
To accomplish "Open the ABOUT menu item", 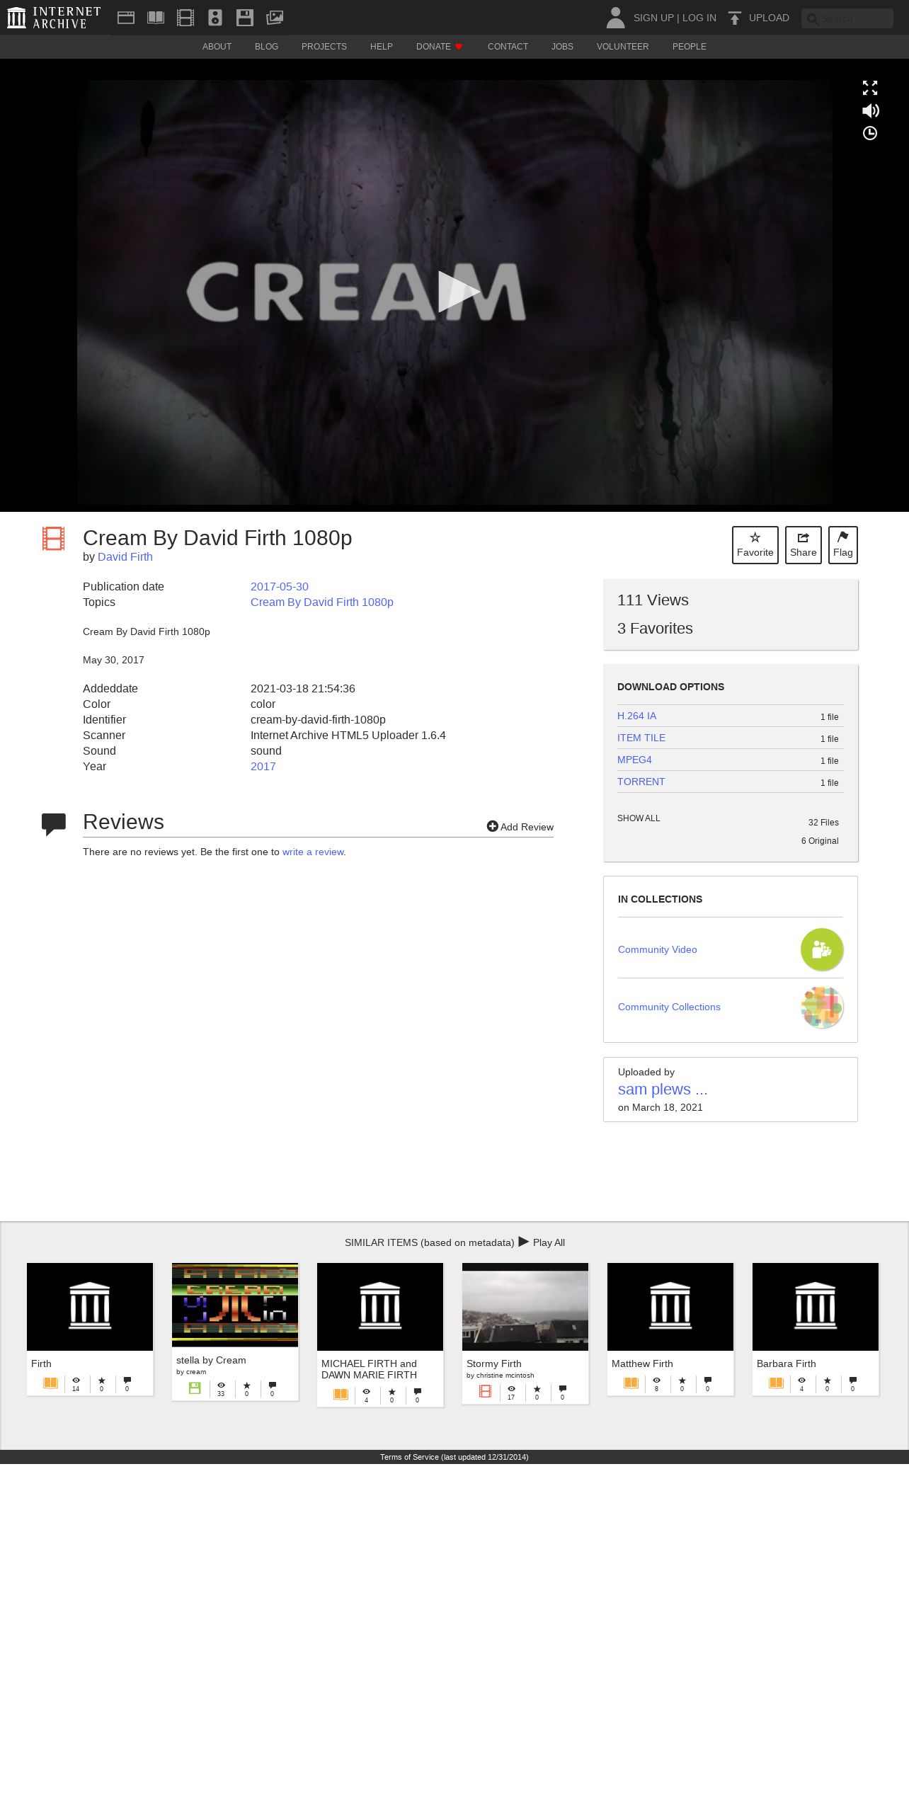I will (217, 47).
